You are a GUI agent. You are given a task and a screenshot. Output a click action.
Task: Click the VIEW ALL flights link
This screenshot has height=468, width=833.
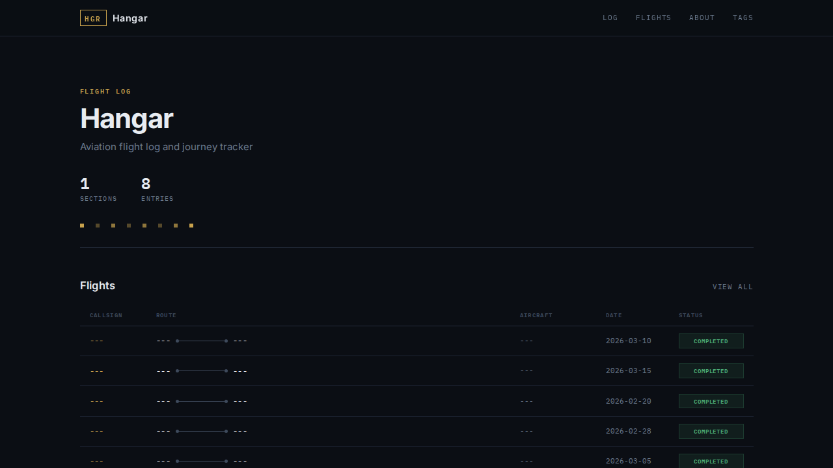point(732,287)
